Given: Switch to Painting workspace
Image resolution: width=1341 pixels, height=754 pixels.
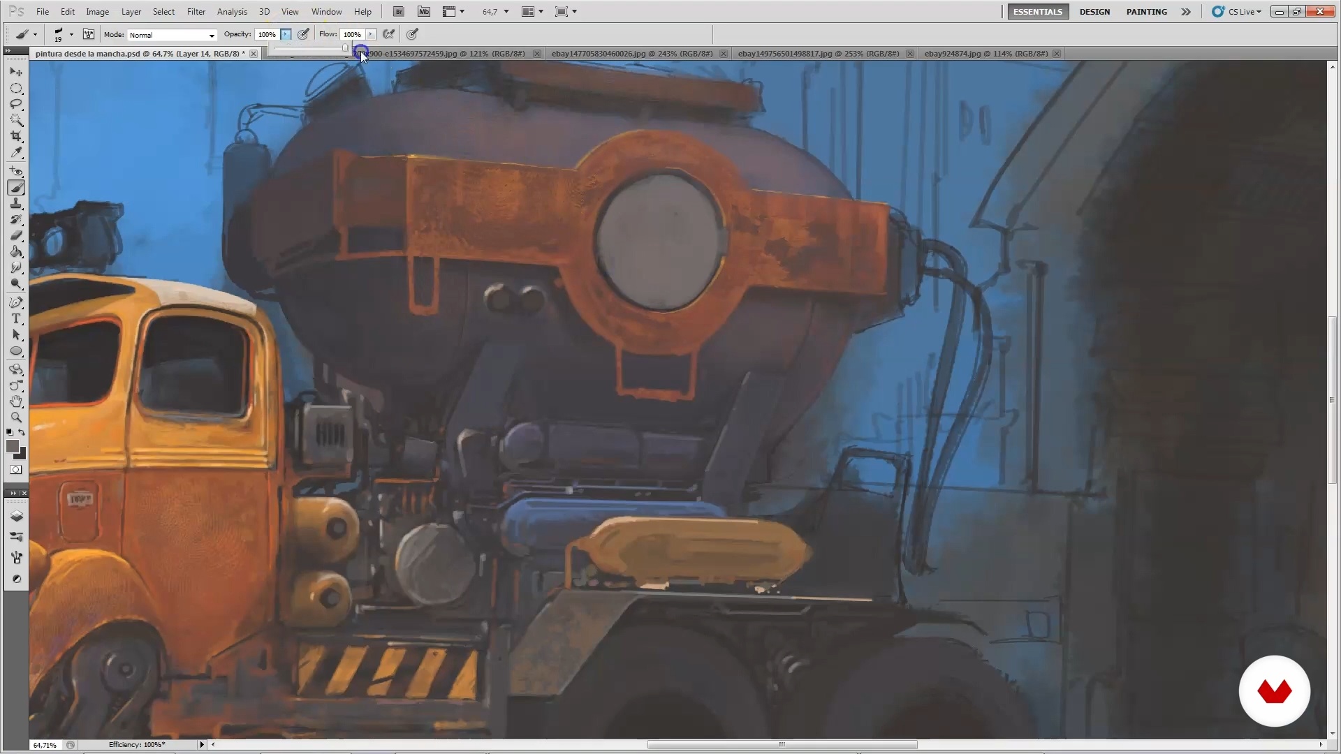Looking at the screenshot, I should tap(1146, 12).
